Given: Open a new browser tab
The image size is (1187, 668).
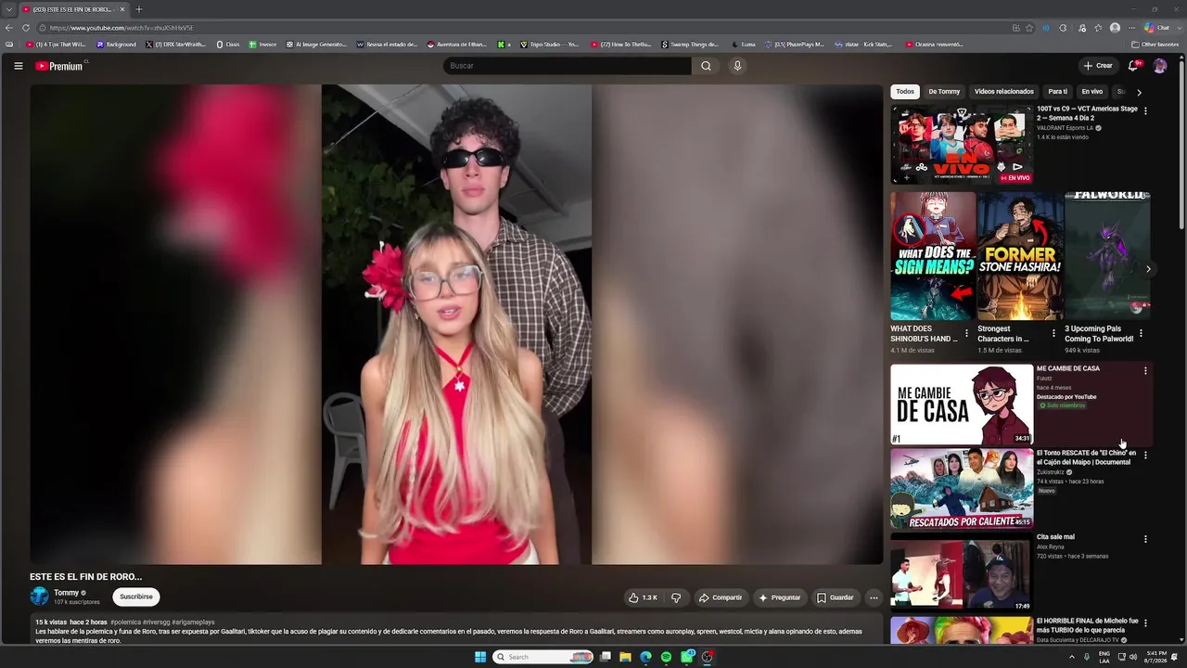Looking at the screenshot, I should (139, 9).
